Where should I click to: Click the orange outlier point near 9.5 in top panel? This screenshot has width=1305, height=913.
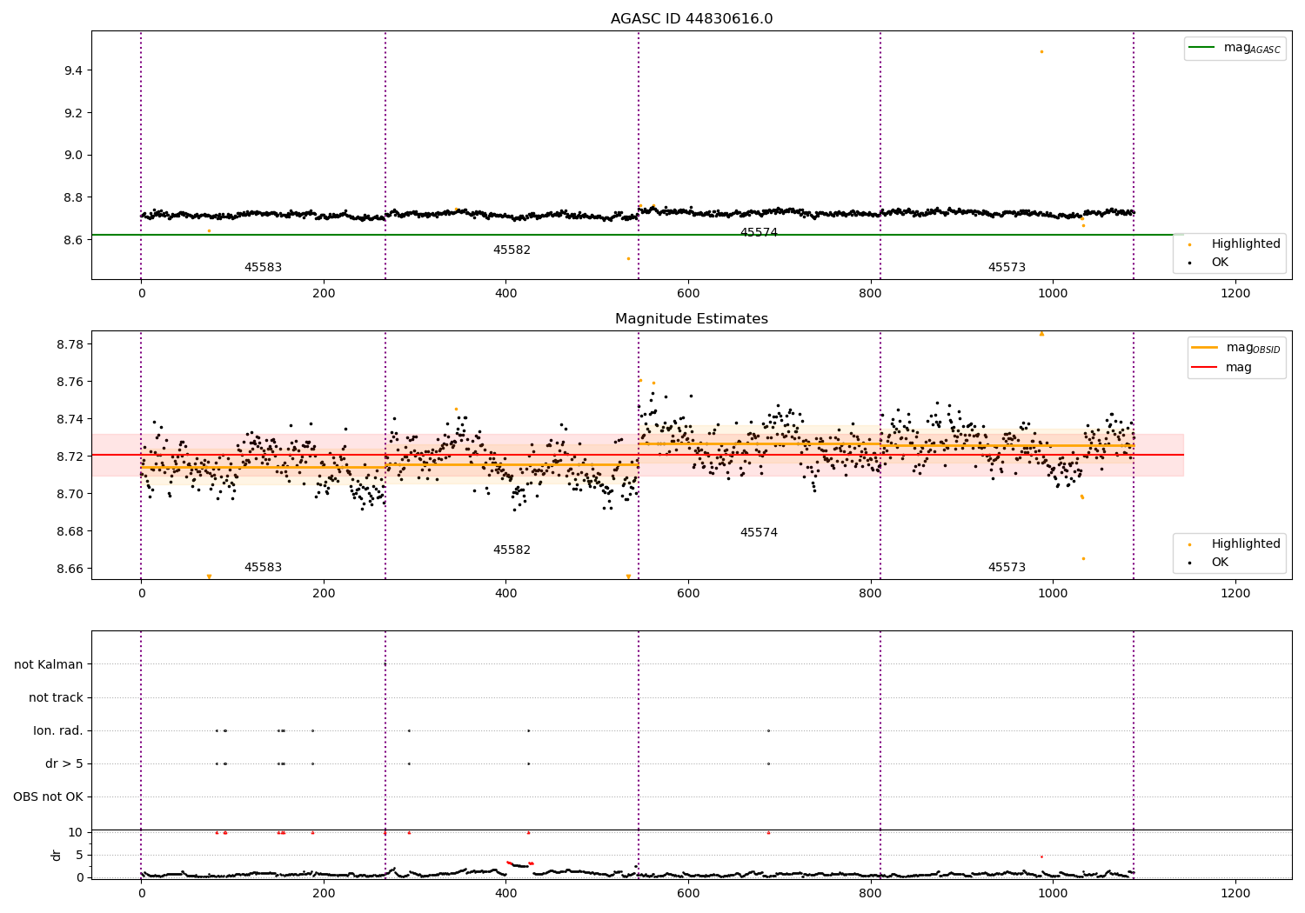(1041, 51)
